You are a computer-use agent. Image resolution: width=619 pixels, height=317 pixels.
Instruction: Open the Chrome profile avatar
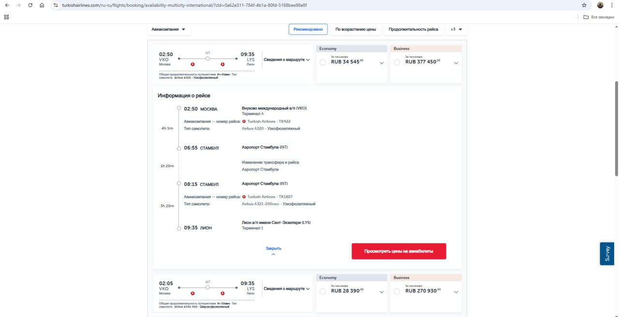[x=600, y=5]
